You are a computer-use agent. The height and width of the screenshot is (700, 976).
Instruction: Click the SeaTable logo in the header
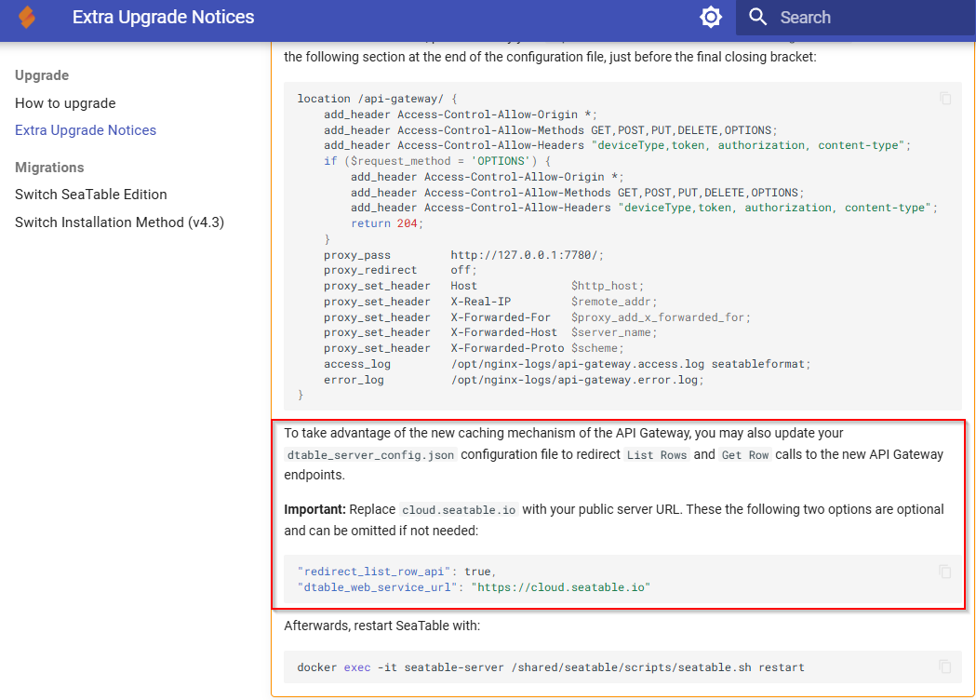(x=27, y=17)
